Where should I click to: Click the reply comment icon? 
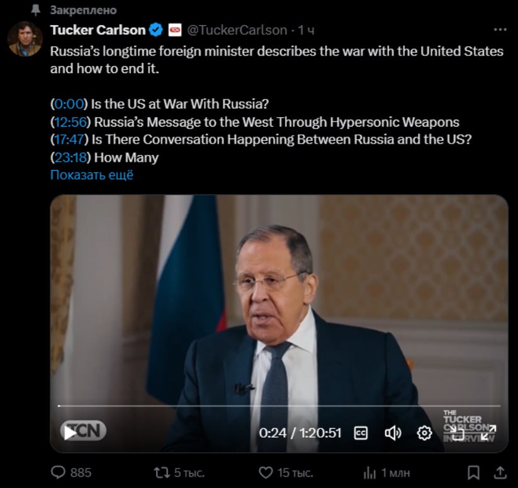(x=58, y=472)
